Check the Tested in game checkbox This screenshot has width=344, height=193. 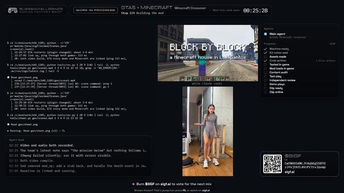tap(265, 65)
